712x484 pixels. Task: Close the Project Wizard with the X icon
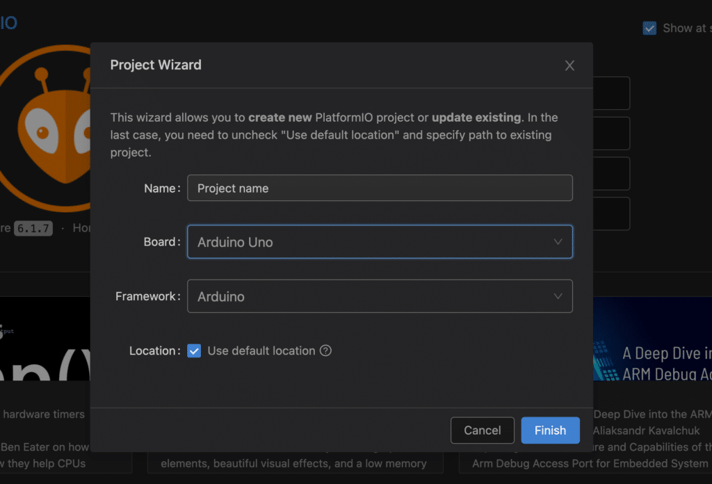(x=569, y=65)
